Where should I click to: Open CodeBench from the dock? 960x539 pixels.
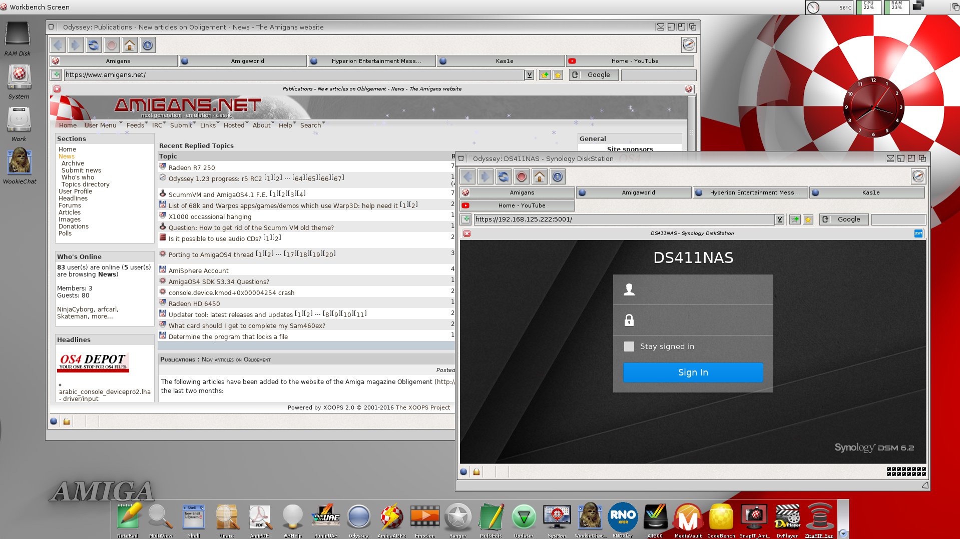click(x=721, y=517)
